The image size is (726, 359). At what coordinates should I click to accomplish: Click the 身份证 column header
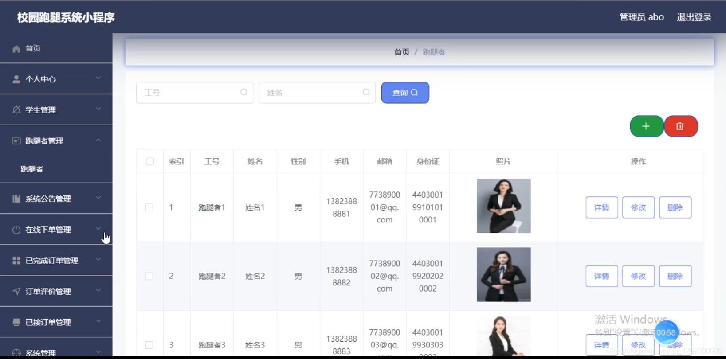(428, 161)
